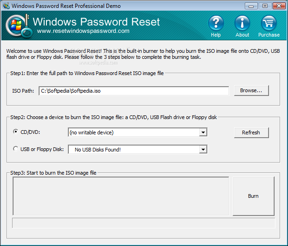Click the burn progress bar
Viewport: 288px width, 246px height.
click(x=144, y=223)
